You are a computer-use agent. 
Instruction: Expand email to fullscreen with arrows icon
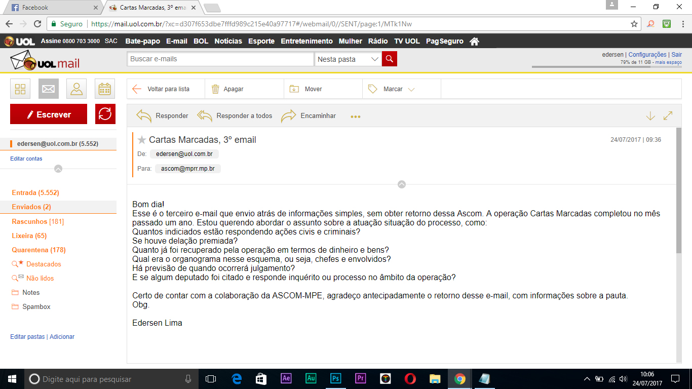coord(668,115)
